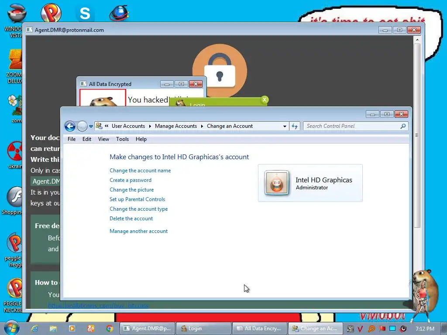This screenshot has height=335, width=447.
Task: Open the 'peggle heggl' desktop icon
Action: click(14, 250)
